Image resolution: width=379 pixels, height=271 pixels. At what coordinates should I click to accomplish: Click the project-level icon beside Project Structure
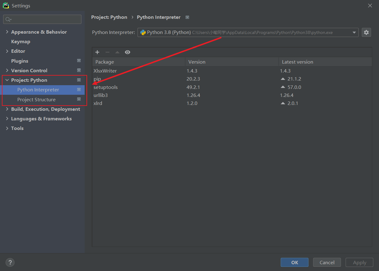[x=79, y=99]
